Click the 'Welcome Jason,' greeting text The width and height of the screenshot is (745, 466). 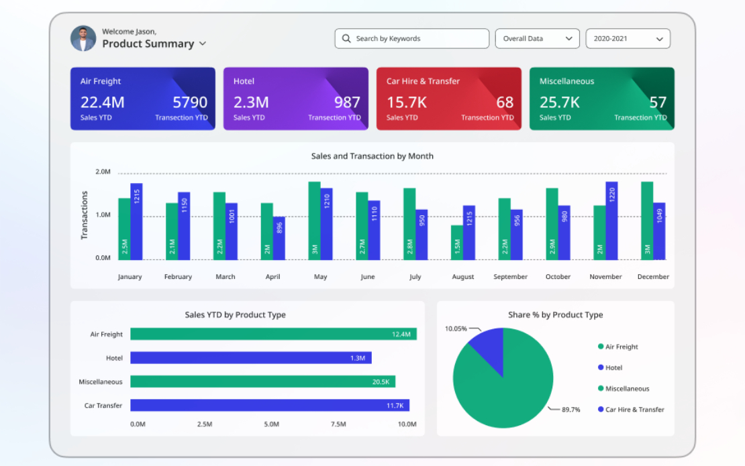coord(130,32)
